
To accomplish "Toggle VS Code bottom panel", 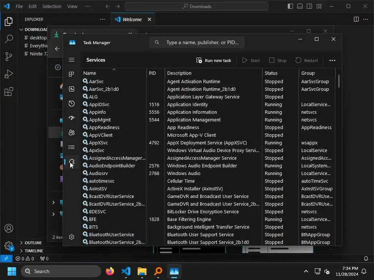I will tap(300, 7).
